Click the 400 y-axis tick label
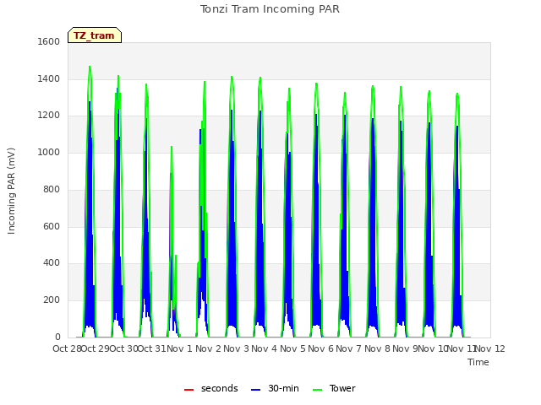 pyautogui.click(x=52, y=263)
